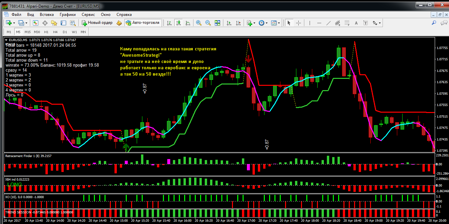Click the green up arrow signal on chart
Viewport: 449px width, 224px height.
pos(126,147)
